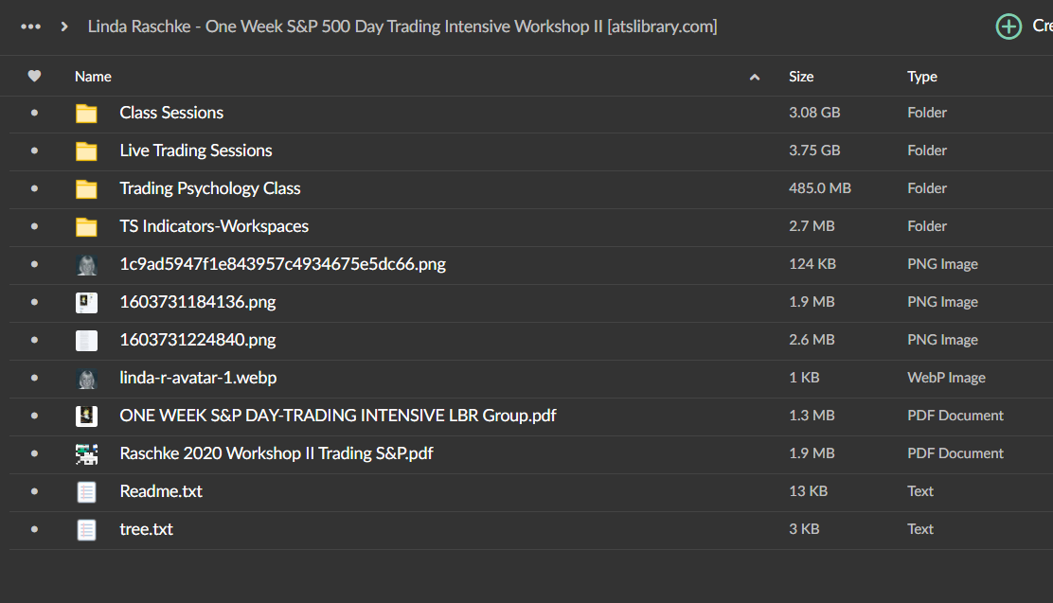
Task: Open the Class Sessions folder icon
Action: 86,113
